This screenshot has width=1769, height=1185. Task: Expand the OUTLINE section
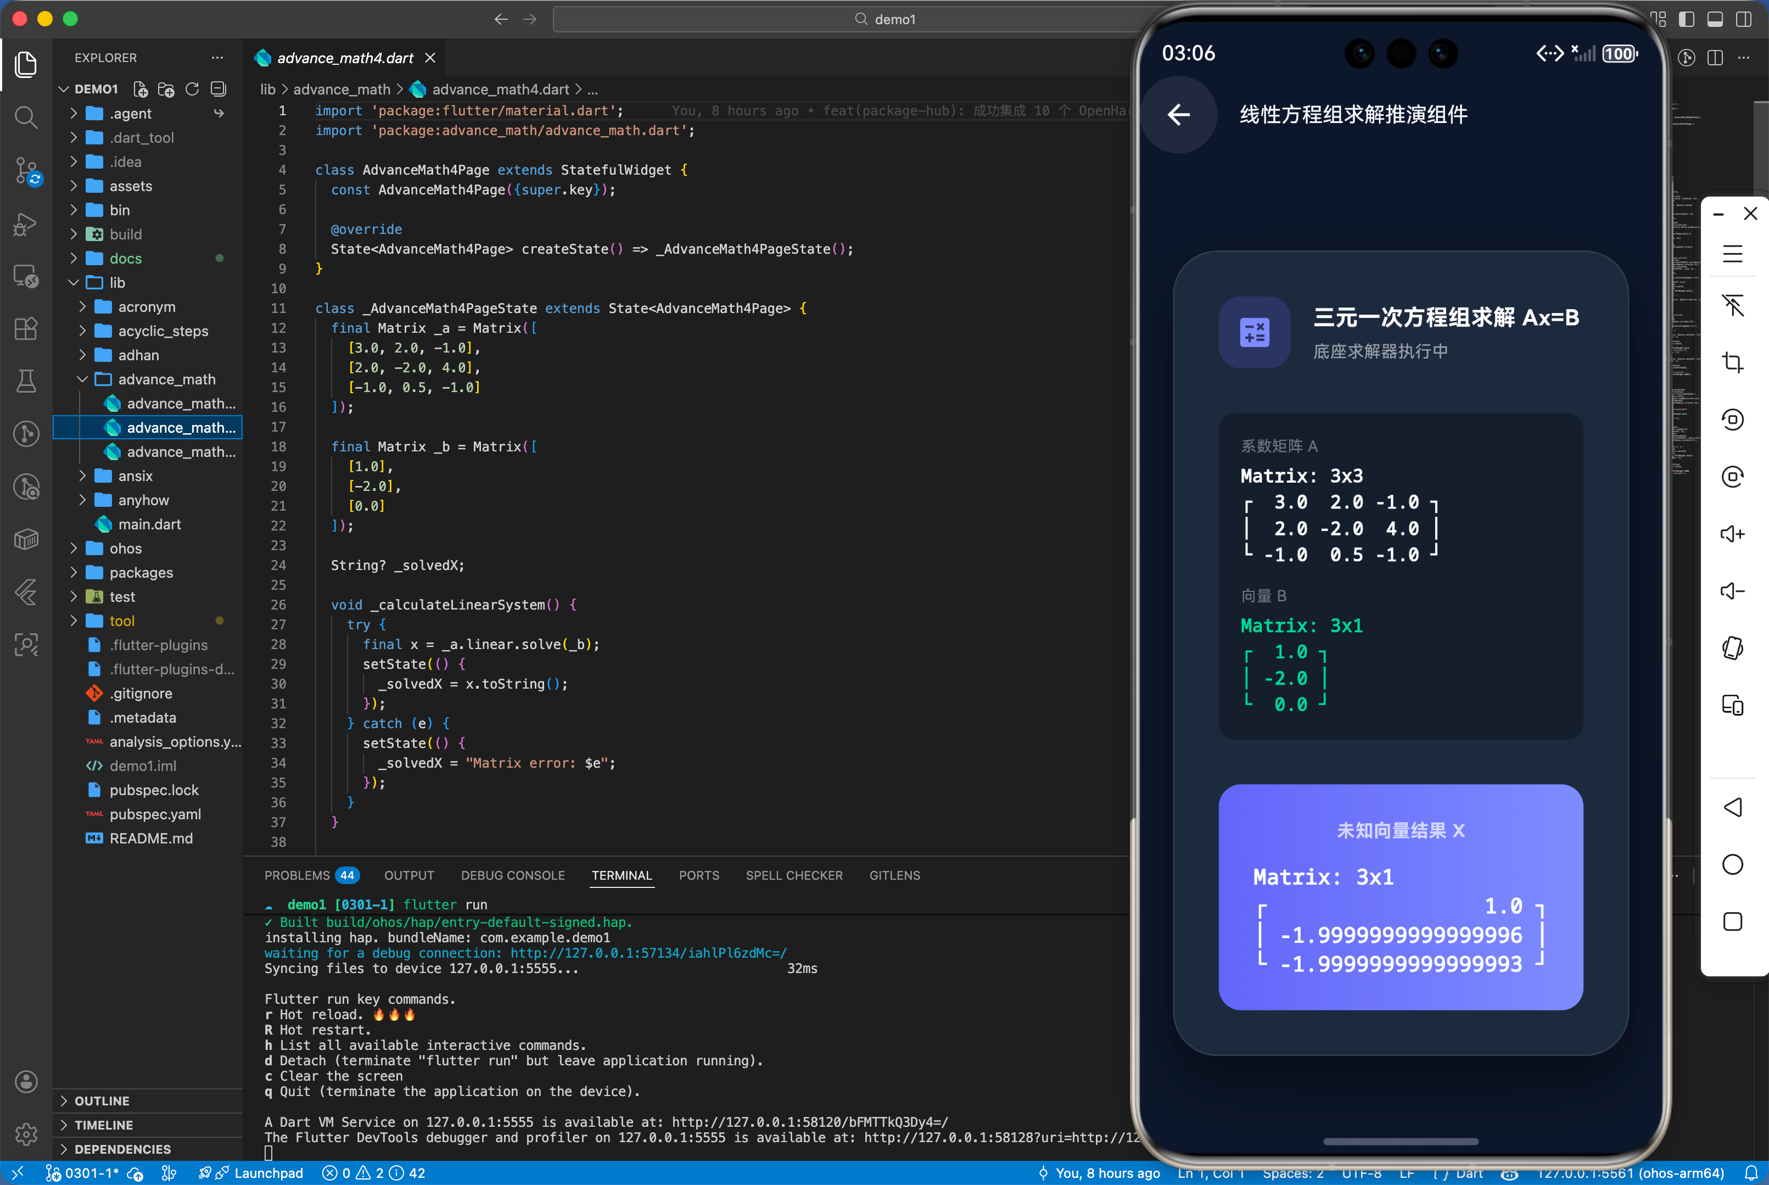[x=102, y=1100]
